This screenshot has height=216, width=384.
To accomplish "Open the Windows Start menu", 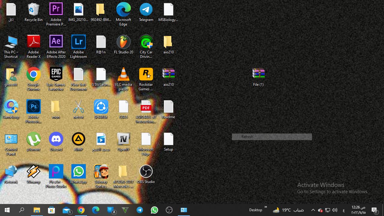I will (x=7, y=210).
